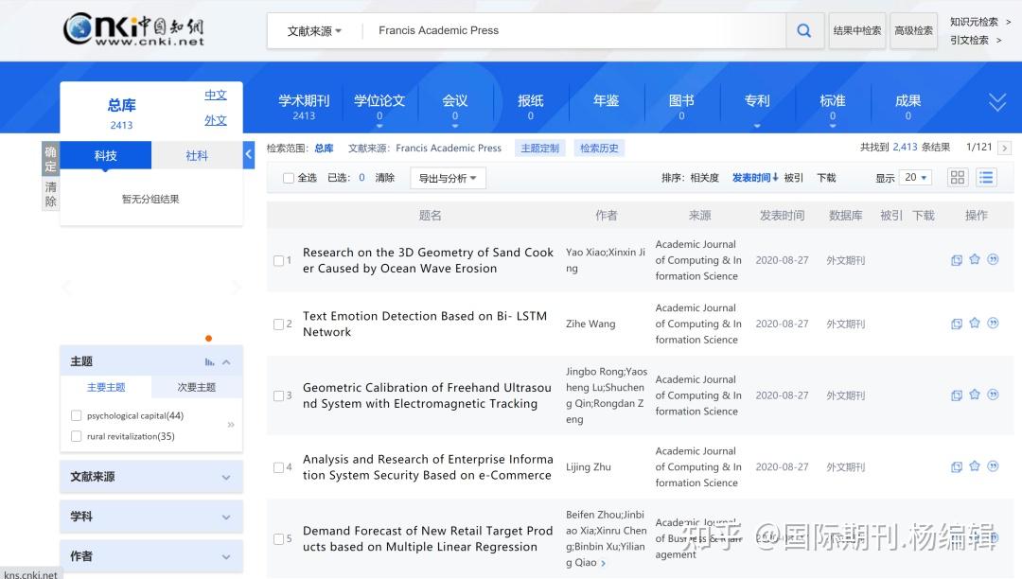Expand 专利 sub-options arrow

[757, 126]
